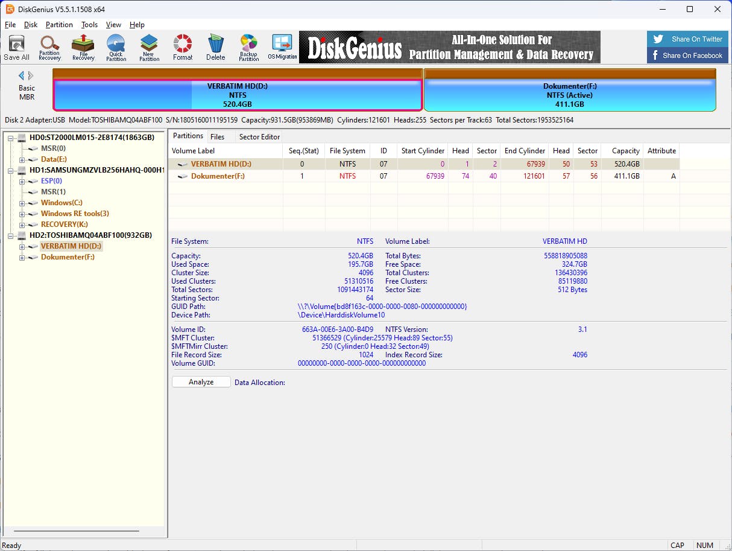Viewport: 732px width, 551px height.
Task: Open the Partition menu
Action: tap(59, 25)
